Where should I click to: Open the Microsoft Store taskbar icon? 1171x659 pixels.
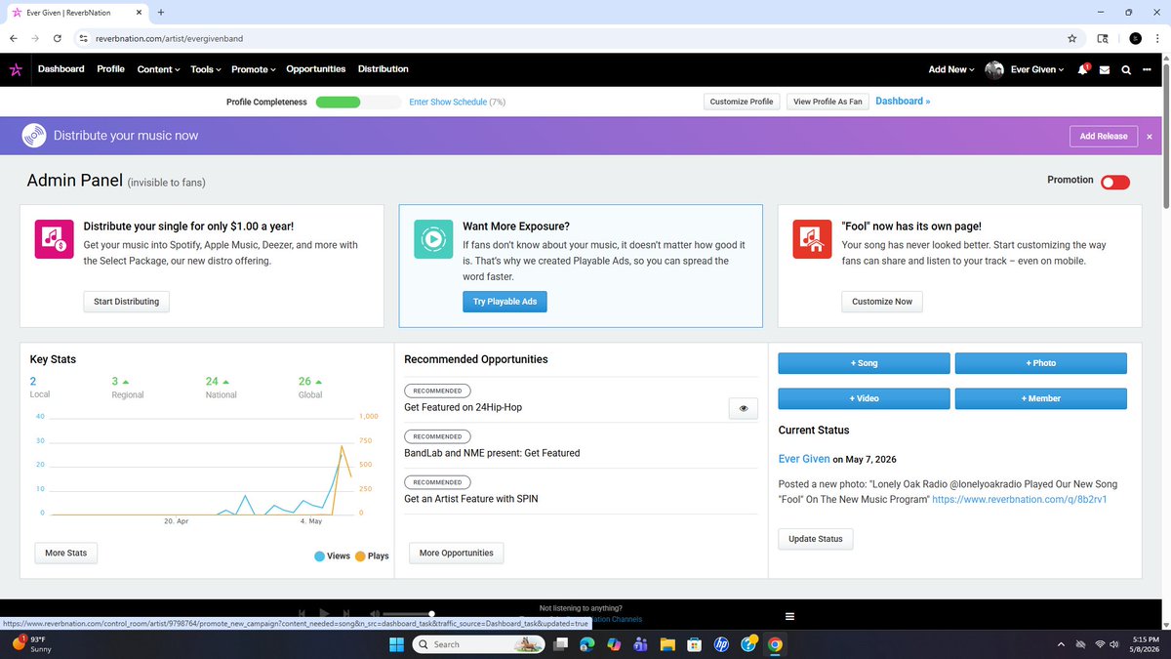tap(694, 644)
